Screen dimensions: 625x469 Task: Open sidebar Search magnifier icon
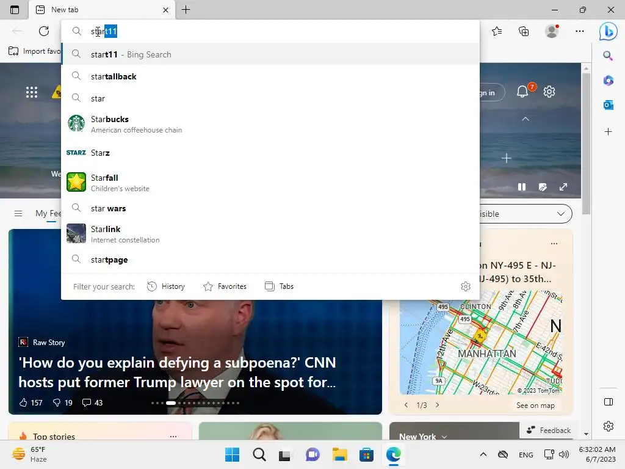[x=608, y=56]
